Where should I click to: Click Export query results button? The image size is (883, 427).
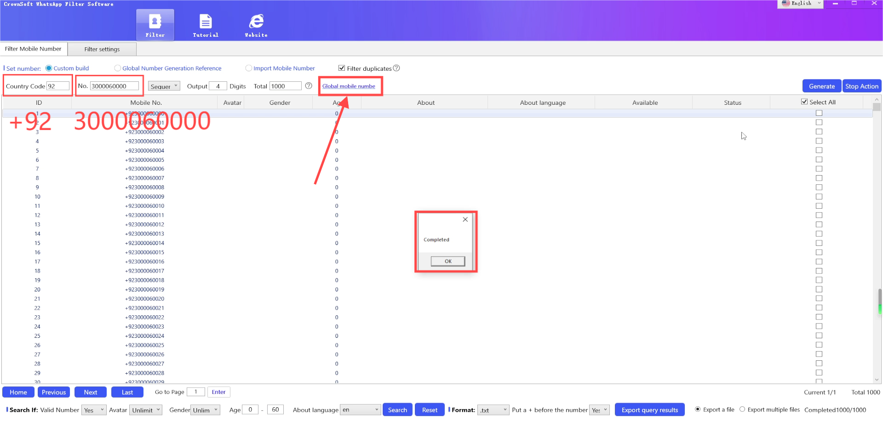(650, 410)
